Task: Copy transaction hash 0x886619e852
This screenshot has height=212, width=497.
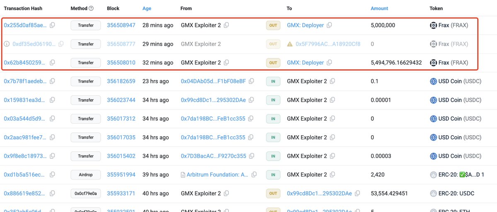Action: click(x=52, y=193)
